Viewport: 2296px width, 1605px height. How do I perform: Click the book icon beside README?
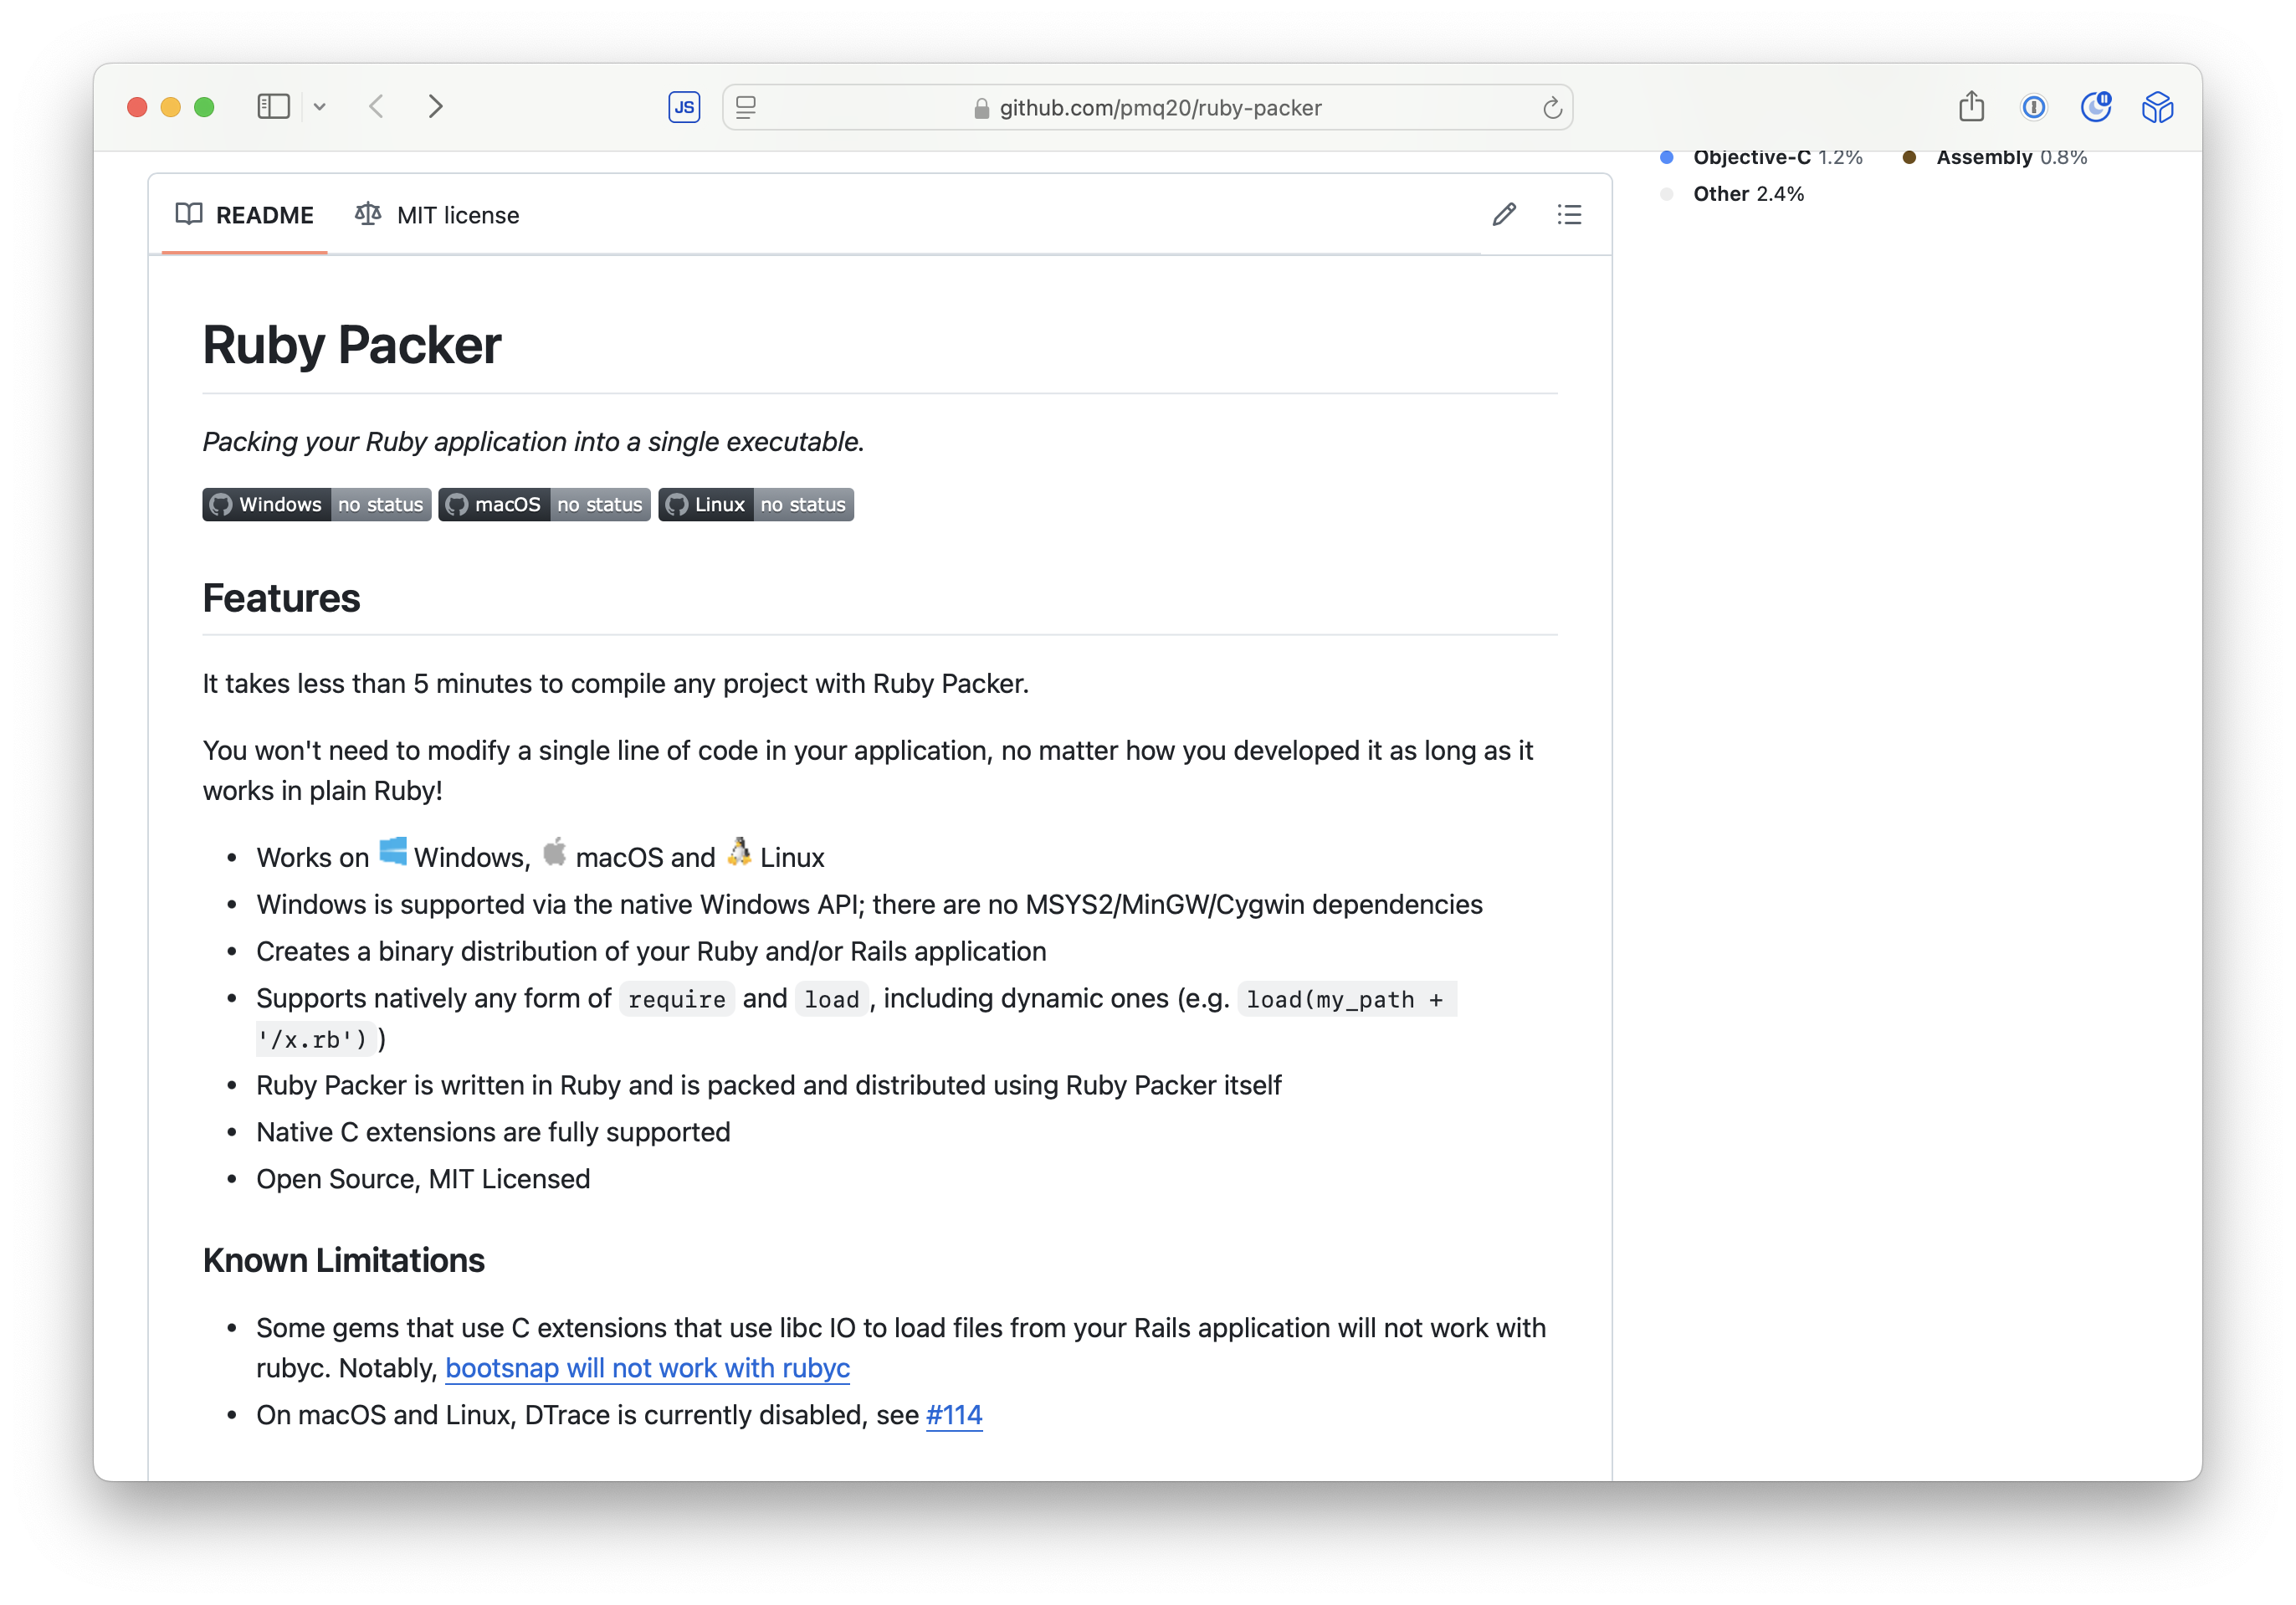click(189, 214)
